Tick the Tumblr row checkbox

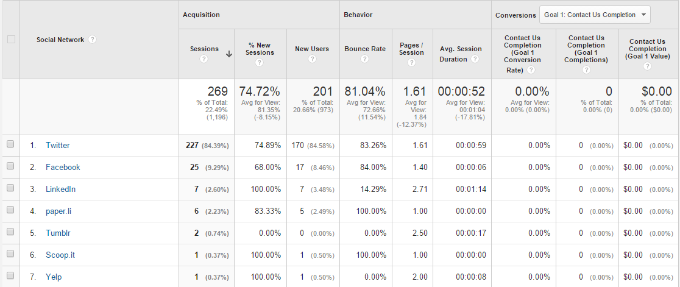(10, 233)
